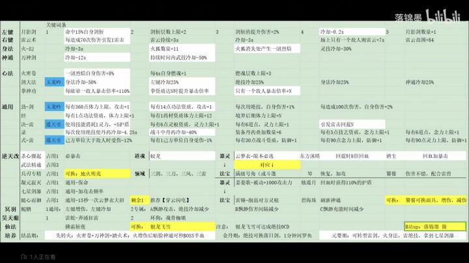Click the cell 每造成100次伤害,自身伤害+2%
Image resolution: width=469 pixels, height=263 pixels.
[x=356, y=106]
